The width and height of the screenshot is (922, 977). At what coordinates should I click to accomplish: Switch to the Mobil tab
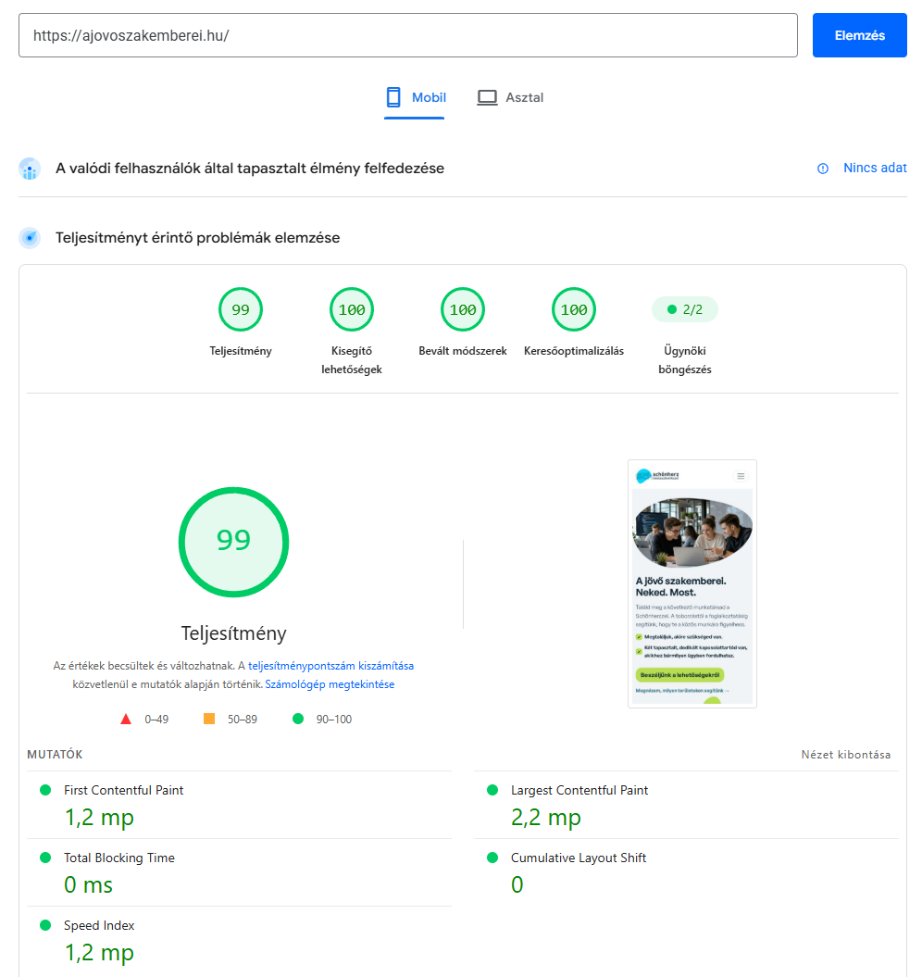415,97
